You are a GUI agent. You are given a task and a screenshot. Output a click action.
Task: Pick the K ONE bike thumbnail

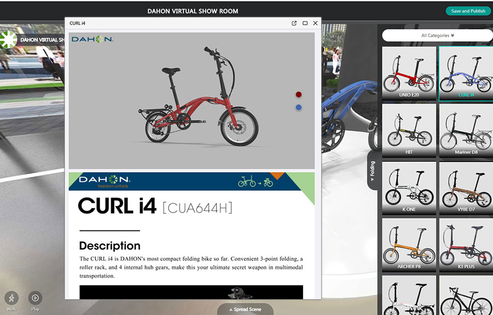pos(409,187)
